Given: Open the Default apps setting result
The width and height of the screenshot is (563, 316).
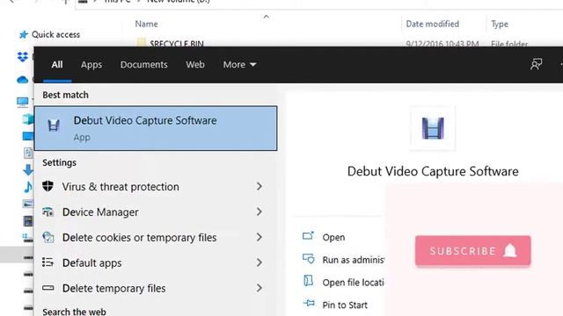Looking at the screenshot, I should pyautogui.click(x=156, y=263).
